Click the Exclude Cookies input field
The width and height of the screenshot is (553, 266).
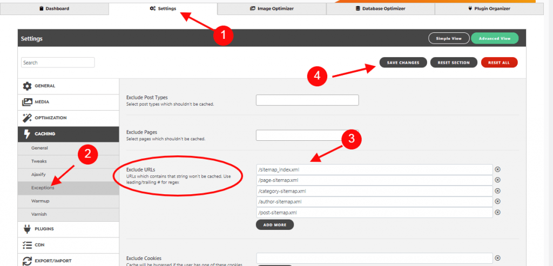[x=374, y=258]
